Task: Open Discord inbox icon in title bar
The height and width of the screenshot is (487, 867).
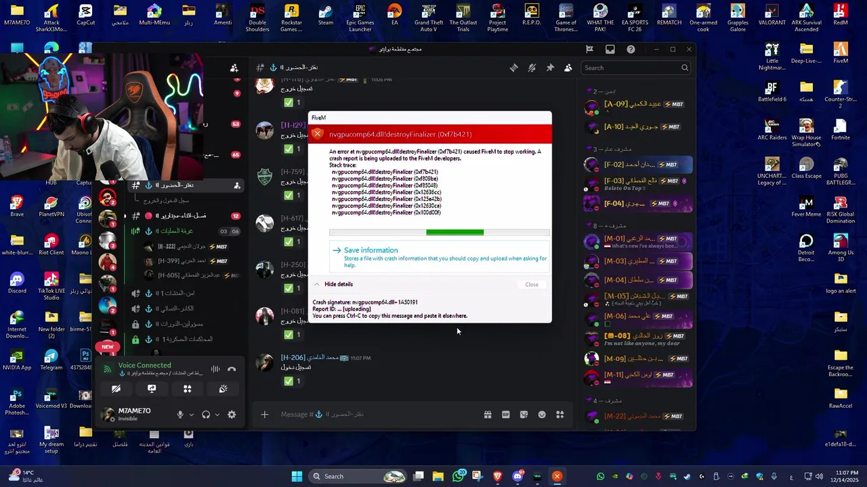Action: 610,49
